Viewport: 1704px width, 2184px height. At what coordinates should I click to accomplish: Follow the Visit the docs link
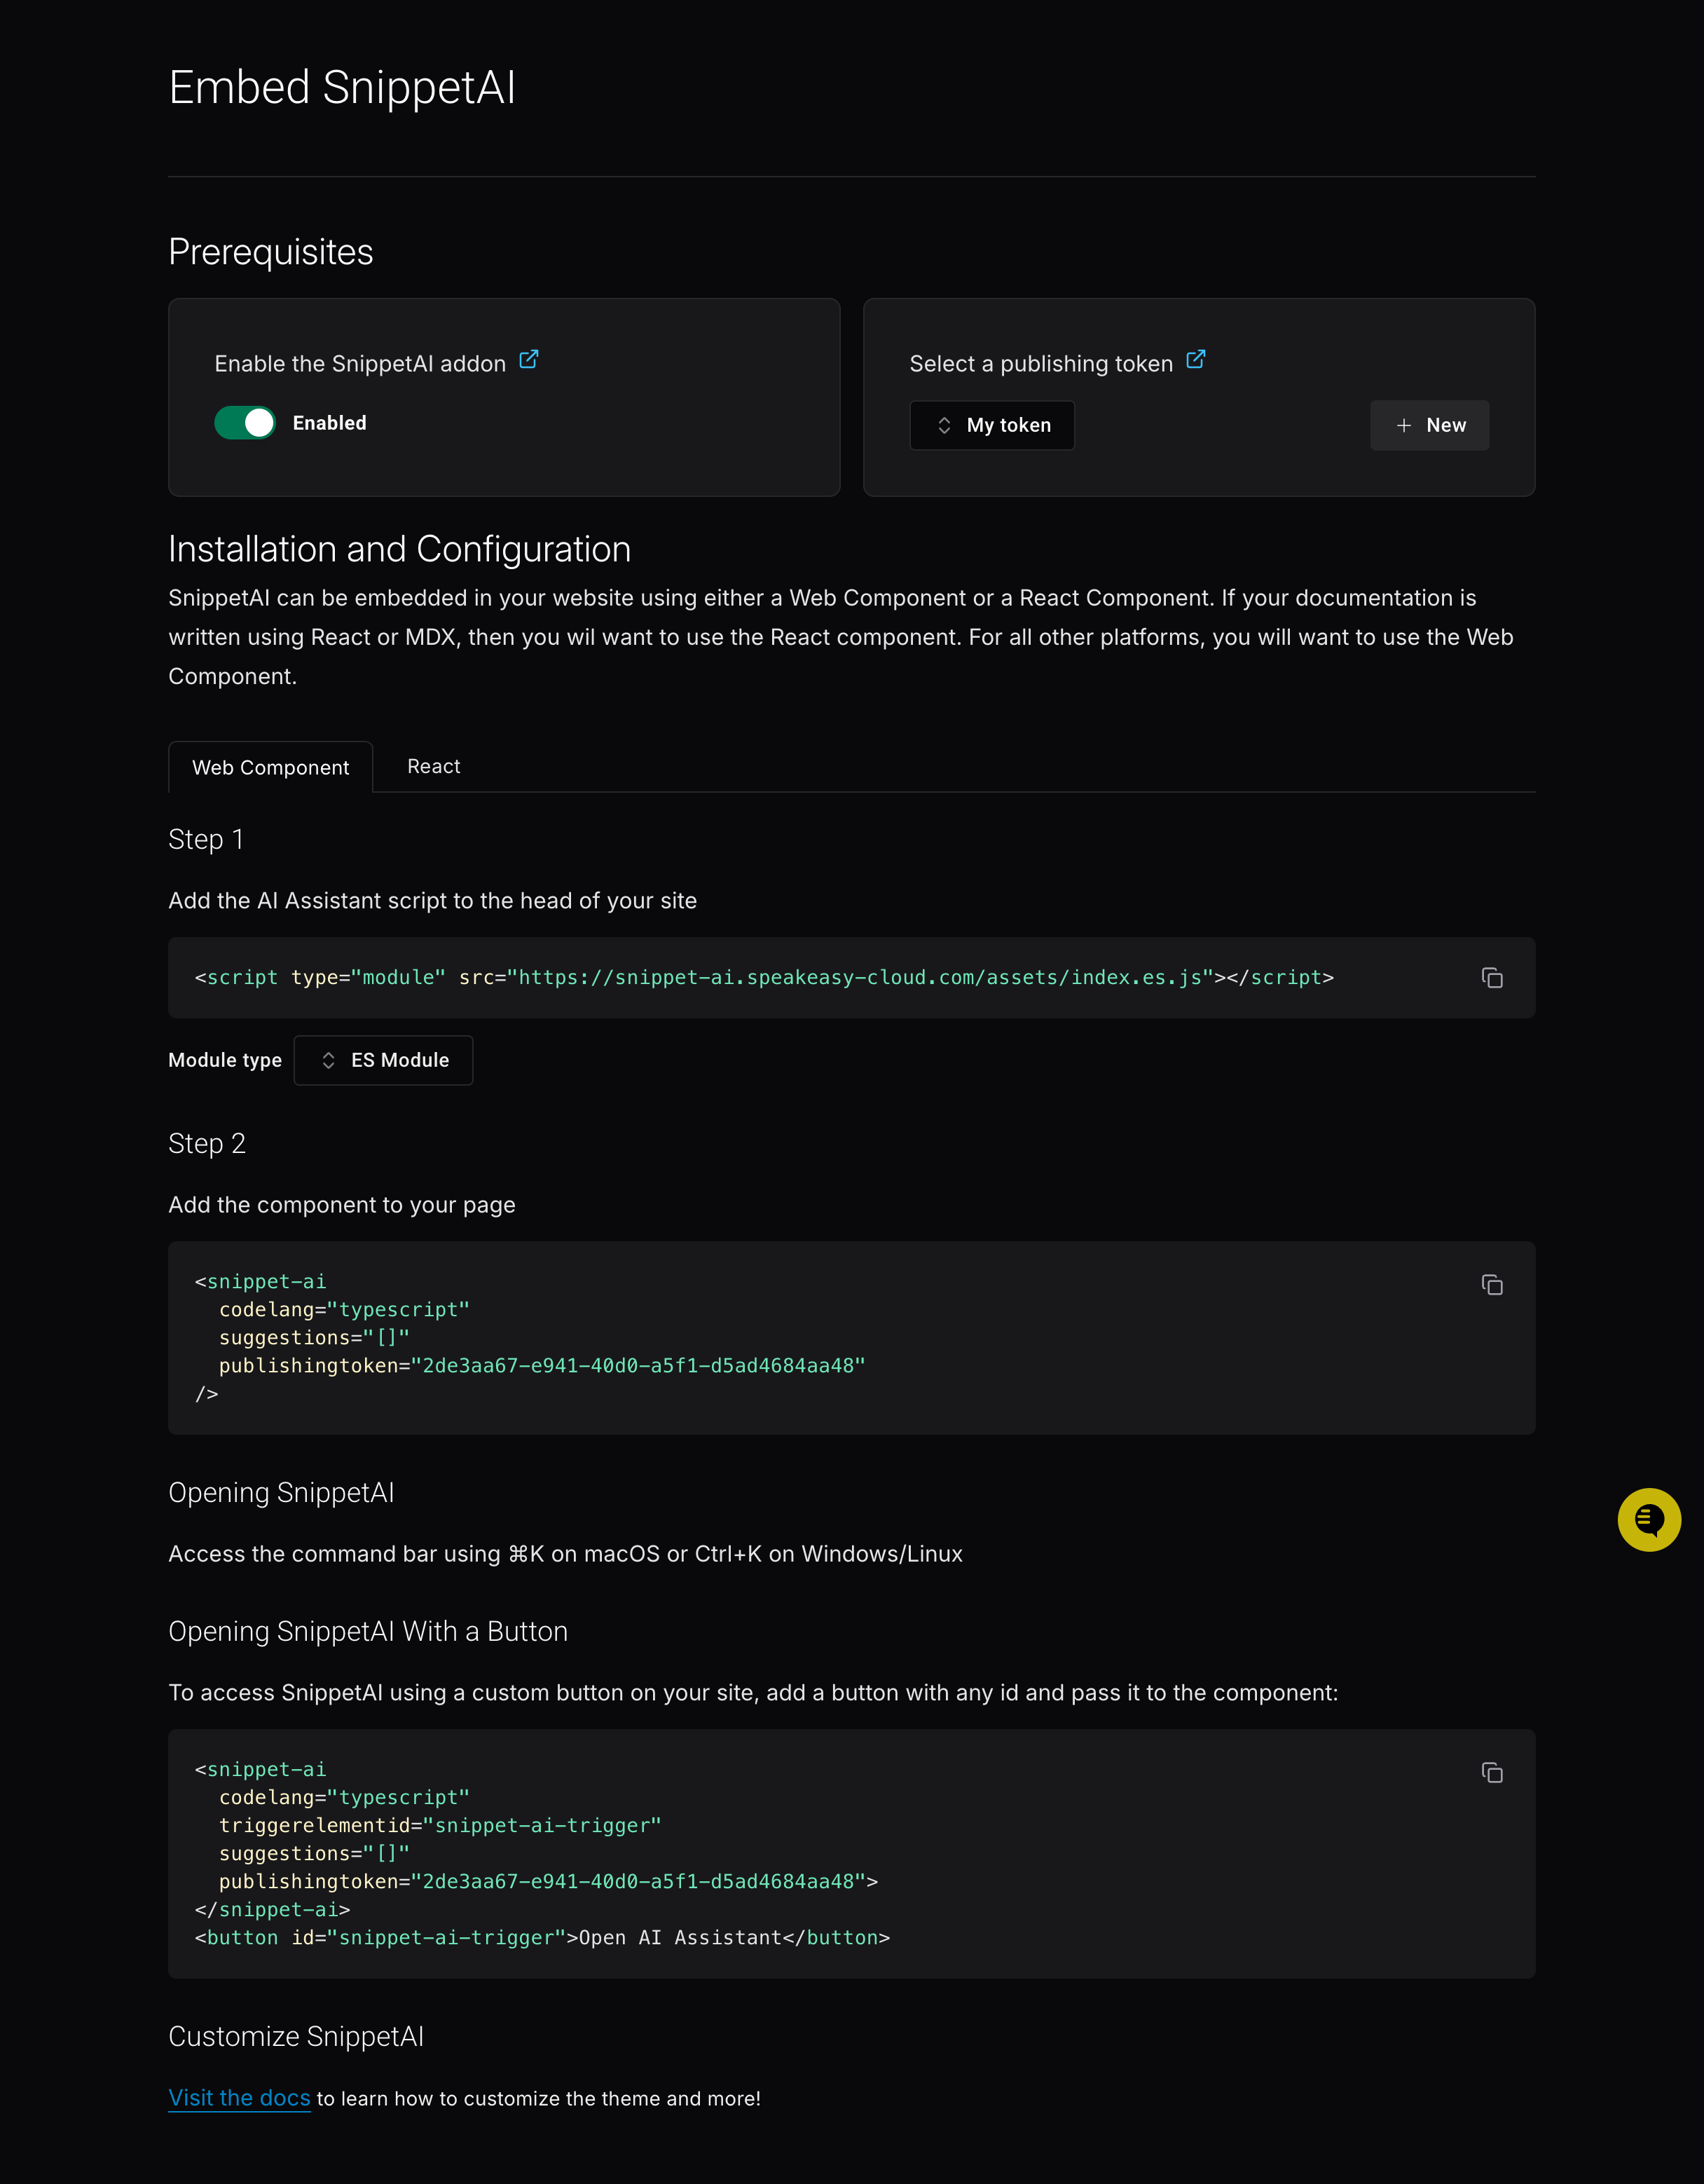pos(240,2098)
